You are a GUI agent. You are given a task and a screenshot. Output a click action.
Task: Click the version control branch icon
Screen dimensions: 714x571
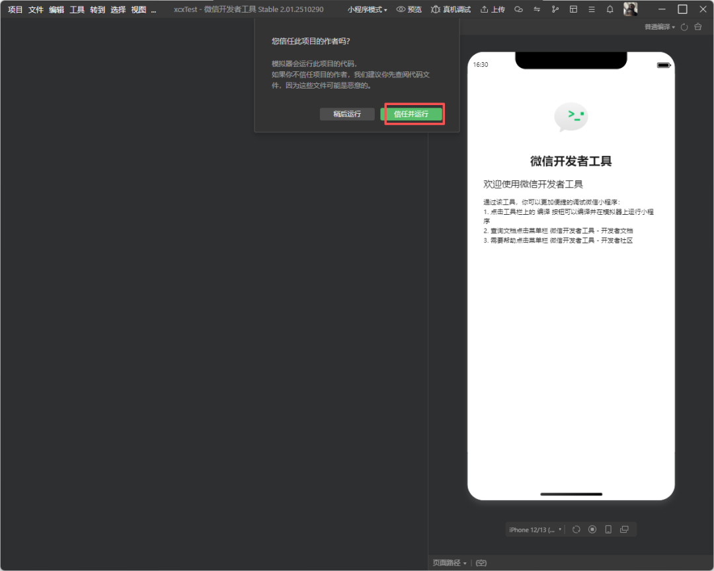coord(555,9)
